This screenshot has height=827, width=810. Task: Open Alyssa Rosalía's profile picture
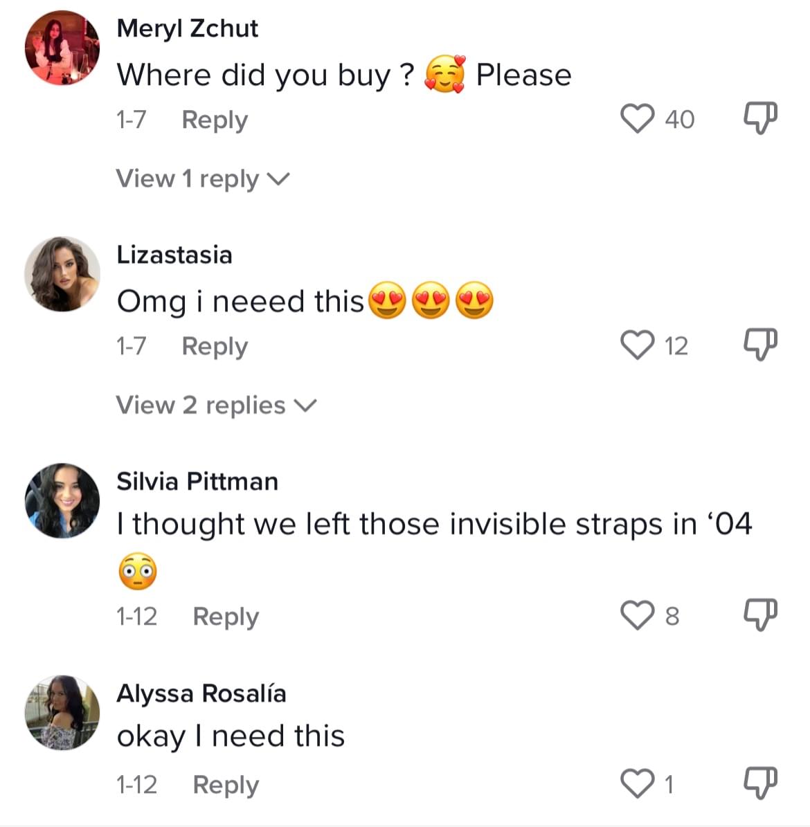tap(62, 712)
